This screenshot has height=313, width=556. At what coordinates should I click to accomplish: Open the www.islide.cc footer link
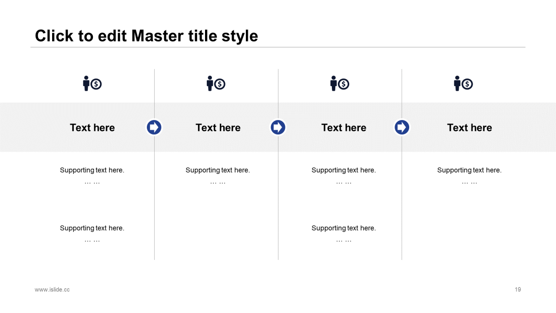[x=52, y=290]
